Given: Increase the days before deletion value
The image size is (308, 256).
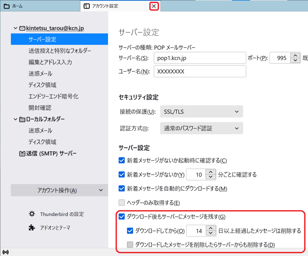Looking at the screenshot, I should pos(211,228).
